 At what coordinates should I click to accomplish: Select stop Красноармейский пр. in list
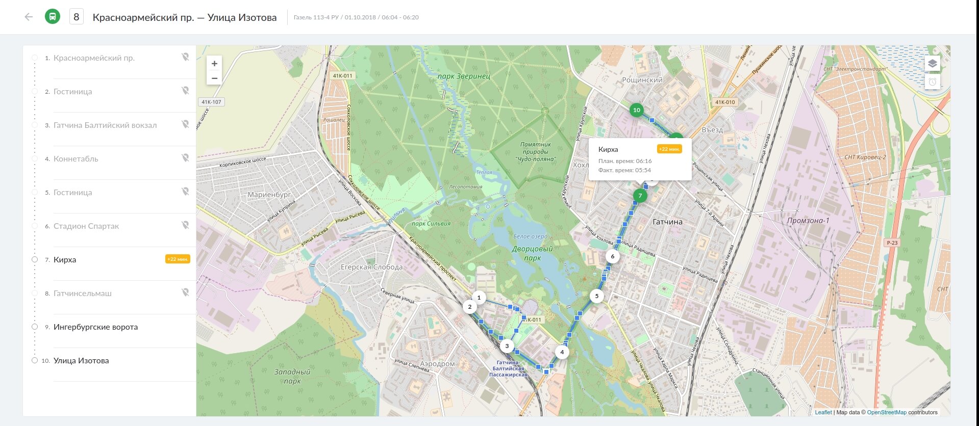(94, 58)
